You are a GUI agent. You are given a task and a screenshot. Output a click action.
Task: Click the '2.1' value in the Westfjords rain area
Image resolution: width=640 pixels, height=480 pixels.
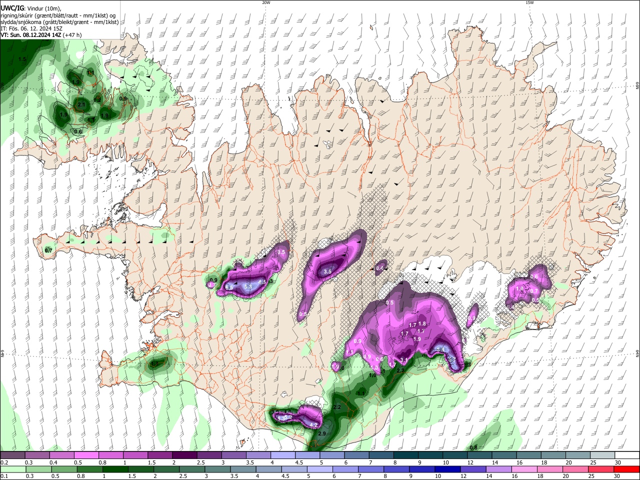click(81, 104)
